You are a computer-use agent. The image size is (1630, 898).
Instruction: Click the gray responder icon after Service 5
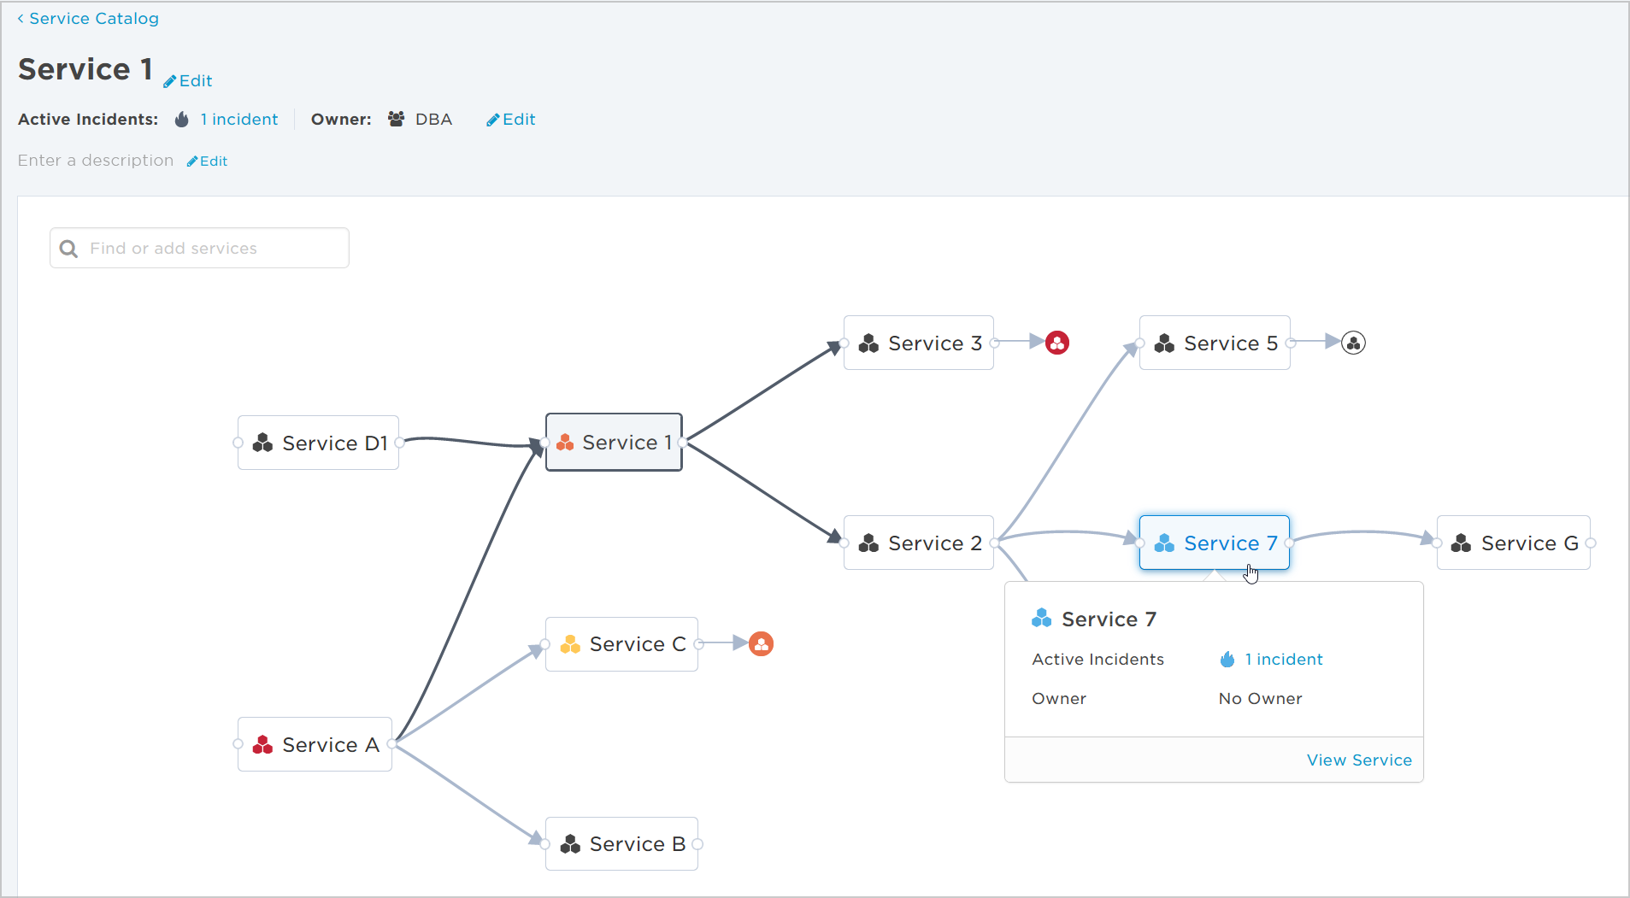[x=1353, y=342]
